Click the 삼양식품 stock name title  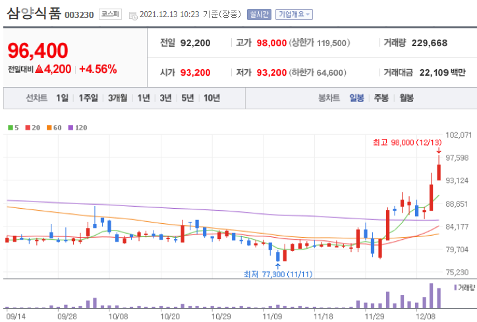34,13
